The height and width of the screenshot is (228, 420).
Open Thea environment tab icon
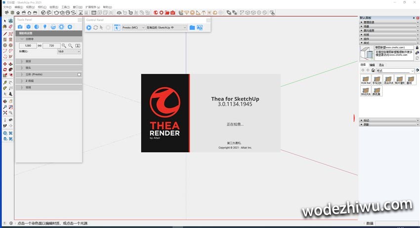pyautogui.click(x=53, y=27)
